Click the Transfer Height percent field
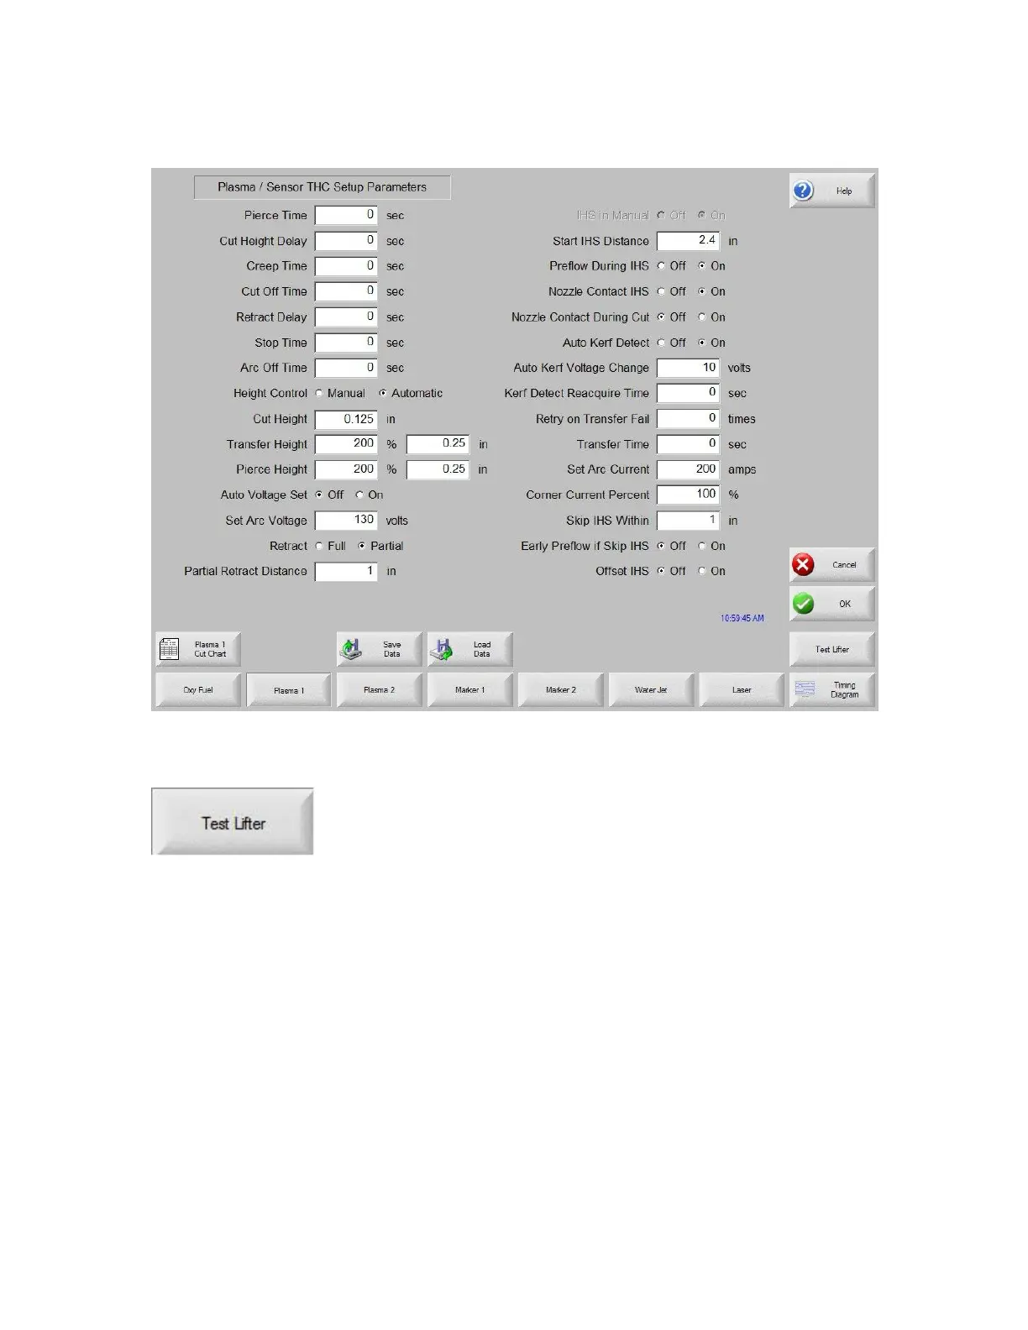The image size is (1028, 1330). (346, 444)
